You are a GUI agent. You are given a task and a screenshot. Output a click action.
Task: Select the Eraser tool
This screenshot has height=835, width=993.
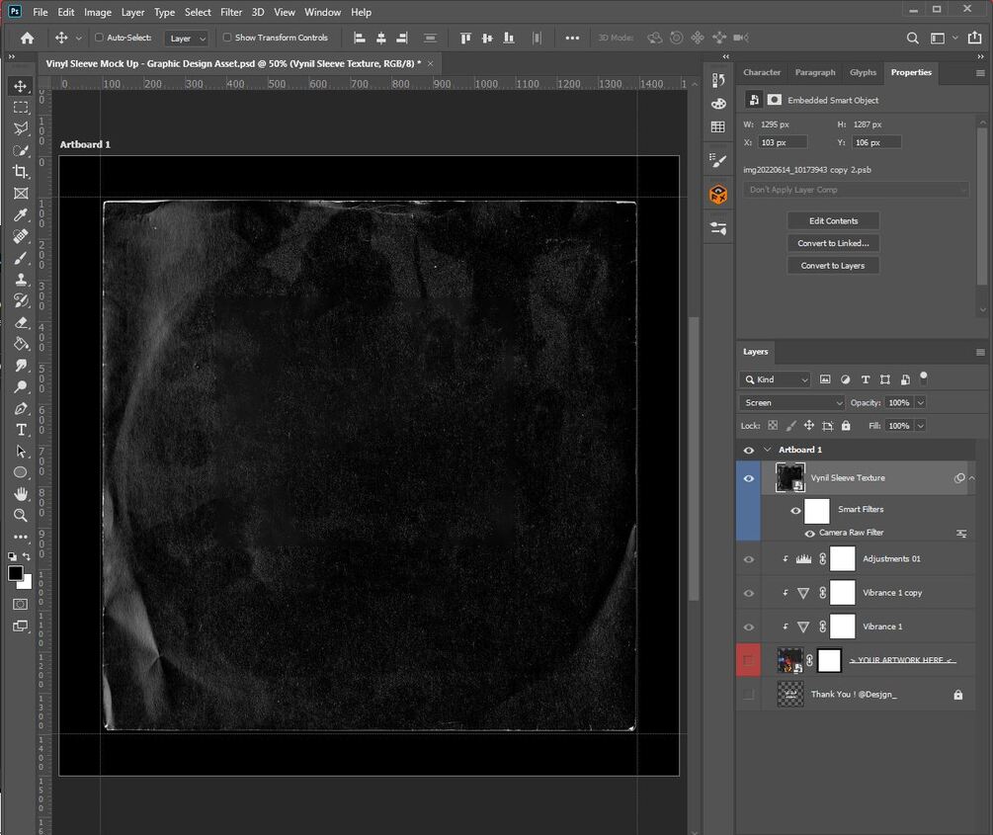point(21,322)
